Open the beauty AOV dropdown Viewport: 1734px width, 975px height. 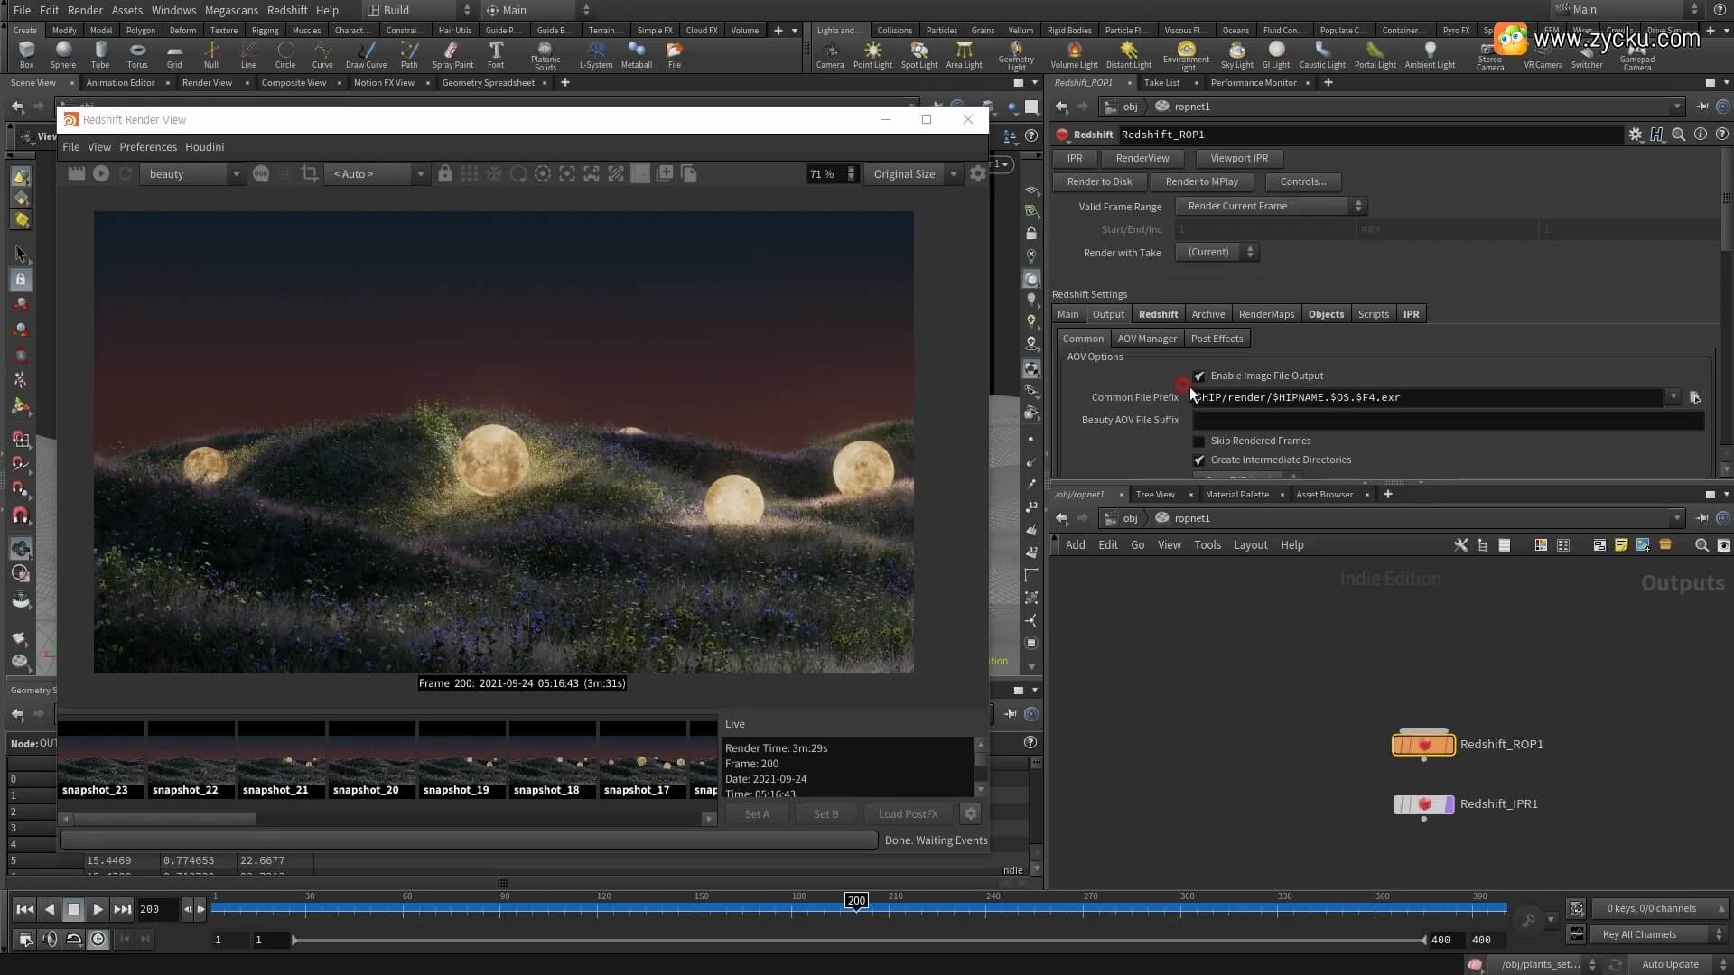click(195, 173)
